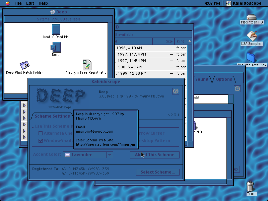Select the Macintosh HD drive icon
The height and width of the screenshot is (201, 268).
click(x=252, y=17)
